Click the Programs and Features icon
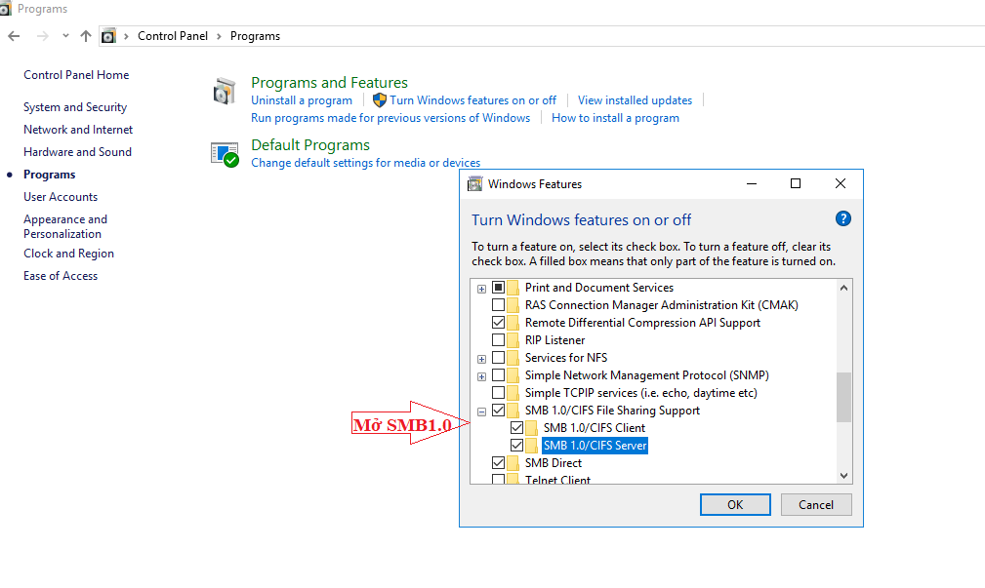 [225, 92]
